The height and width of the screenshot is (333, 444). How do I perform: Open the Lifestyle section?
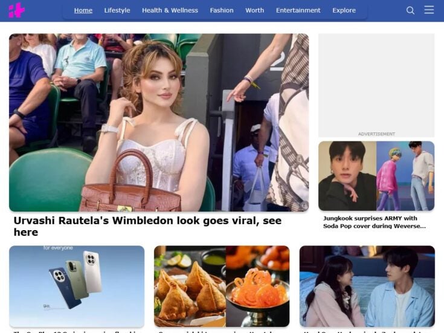point(117,10)
